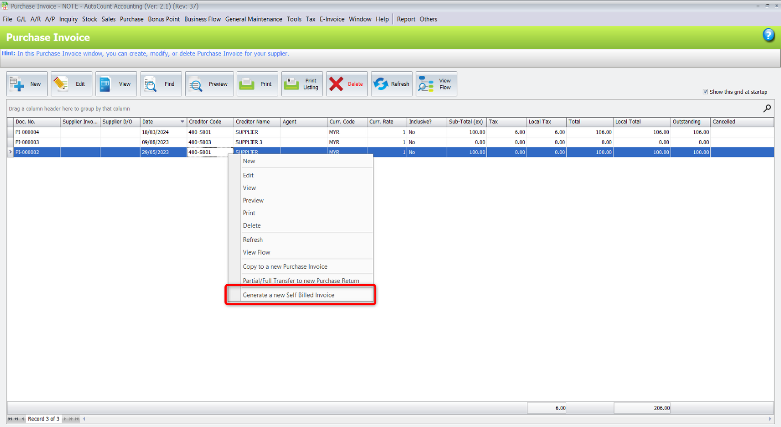Click the 206.00 local total summary
Image resolution: width=781 pixels, height=427 pixels.
point(642,408)
